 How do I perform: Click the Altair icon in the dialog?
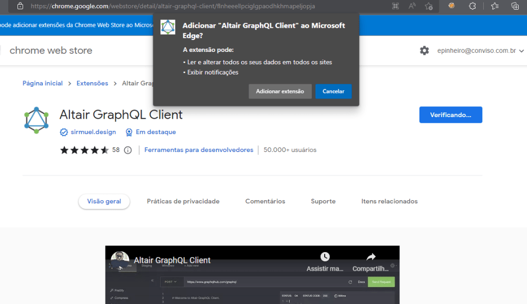click(168, 27)
